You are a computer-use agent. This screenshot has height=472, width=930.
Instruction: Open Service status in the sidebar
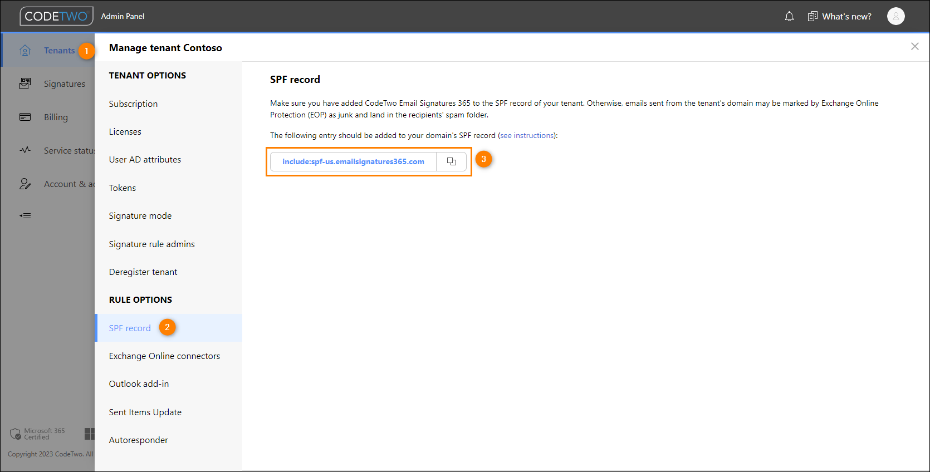(69, 151)
